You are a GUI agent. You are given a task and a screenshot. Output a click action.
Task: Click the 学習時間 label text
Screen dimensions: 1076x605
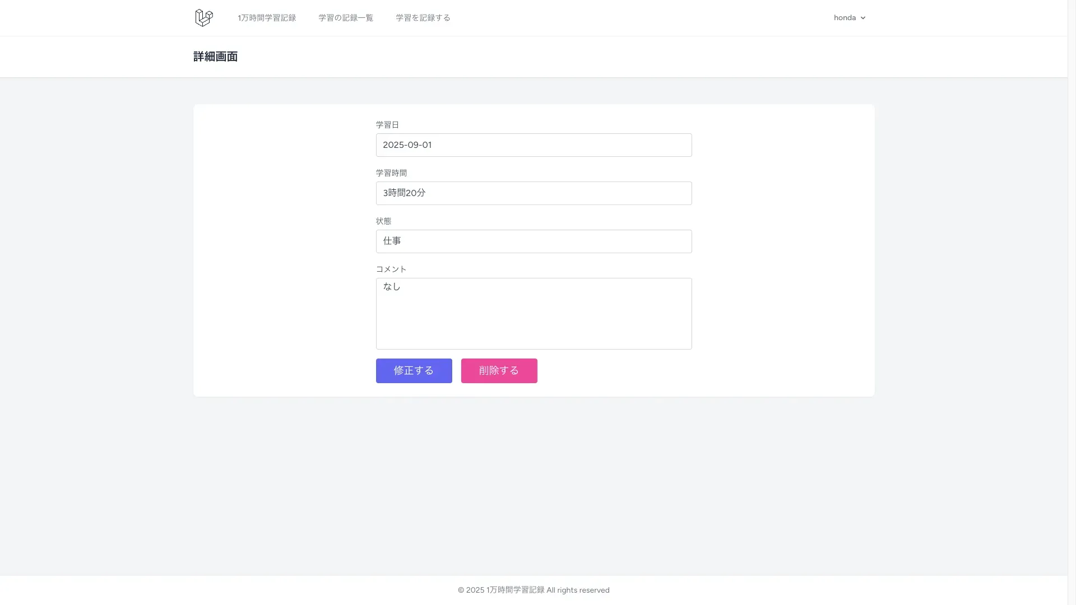click(391, 173)
